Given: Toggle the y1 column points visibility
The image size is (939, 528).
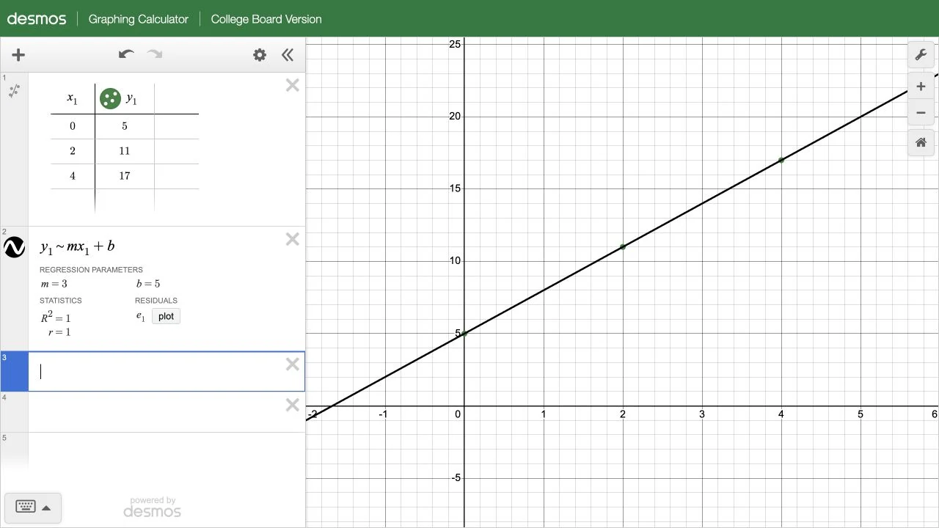Looking at the screenshot, I should (x=110, y=98).
